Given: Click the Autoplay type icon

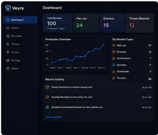Looking at the screenshot, I should click(113, 65).
